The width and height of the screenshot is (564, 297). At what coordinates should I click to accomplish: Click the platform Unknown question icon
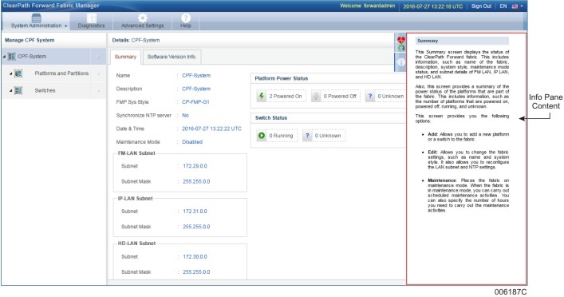[x=370, y=96]
